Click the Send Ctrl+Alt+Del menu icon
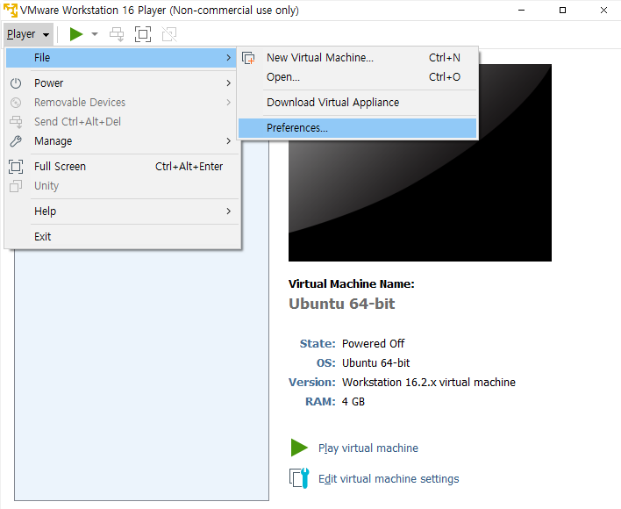 coord(16,122)
